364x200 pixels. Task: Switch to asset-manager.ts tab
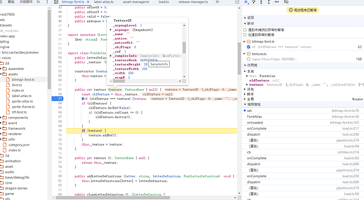coord(136,2)
